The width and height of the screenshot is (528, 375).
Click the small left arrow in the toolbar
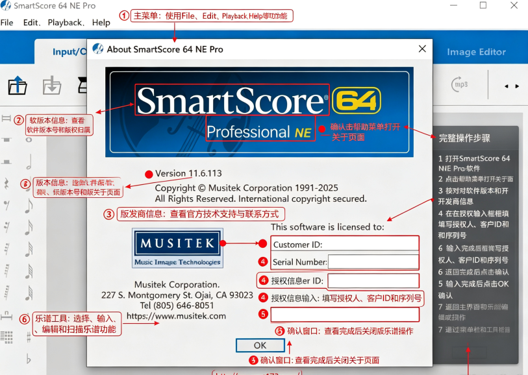click(506, 86)
